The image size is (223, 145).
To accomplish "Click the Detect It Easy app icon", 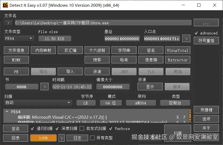I will (x=5, y=5).
